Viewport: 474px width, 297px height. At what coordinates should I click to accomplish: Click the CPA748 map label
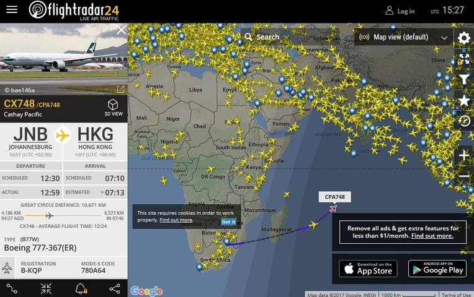334,197
